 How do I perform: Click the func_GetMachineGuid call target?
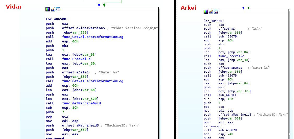81,103
